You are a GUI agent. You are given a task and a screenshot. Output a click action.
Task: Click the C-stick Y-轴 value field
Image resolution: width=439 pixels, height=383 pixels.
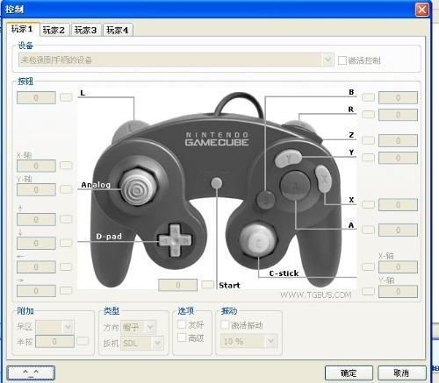pos(398,292)
